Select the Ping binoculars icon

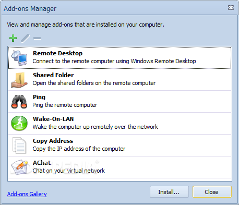pyautogui.click(x=19, y=102)
